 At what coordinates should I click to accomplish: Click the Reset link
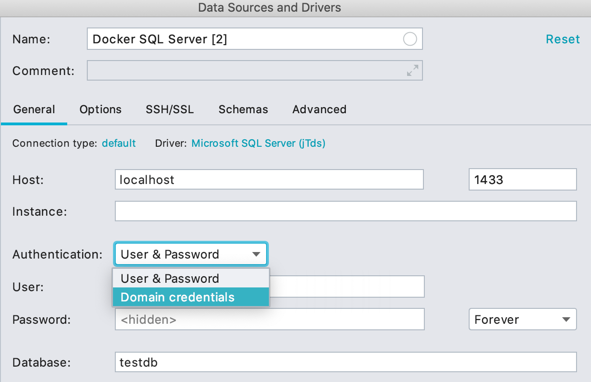pos(563,39)
